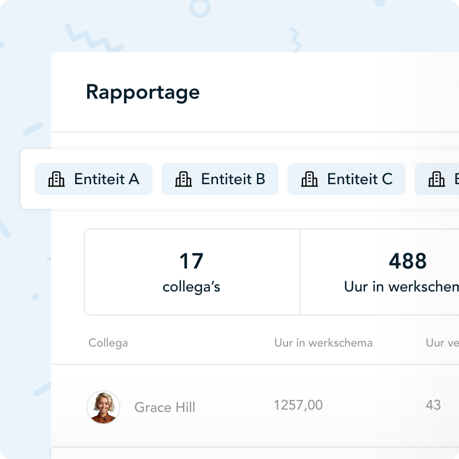Open Grace Hill's avatar photo
Viewport: 459px width, 459px height.
[x=103, y=407]
